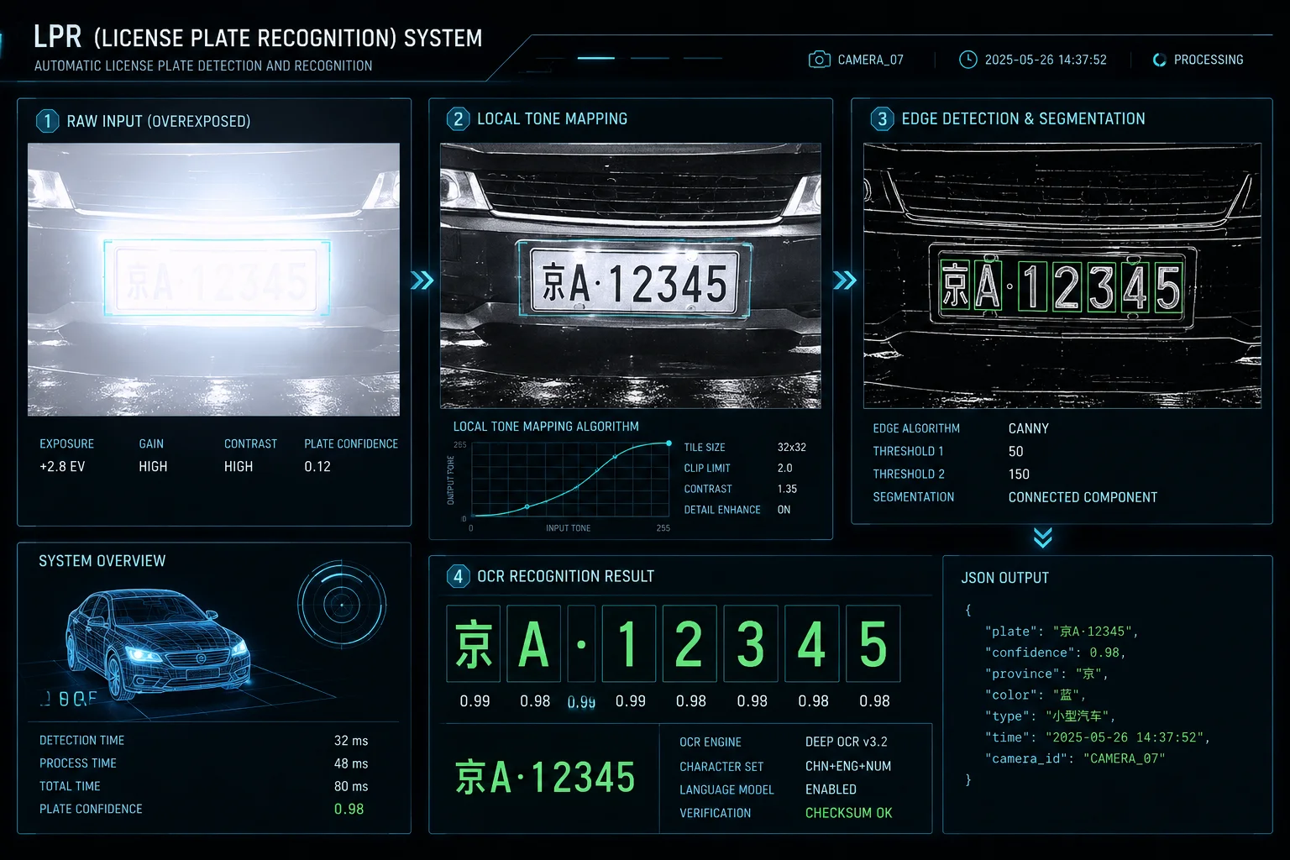
Task: Select step 1 badge of Raw Input panel
Action: click(47, 121)
